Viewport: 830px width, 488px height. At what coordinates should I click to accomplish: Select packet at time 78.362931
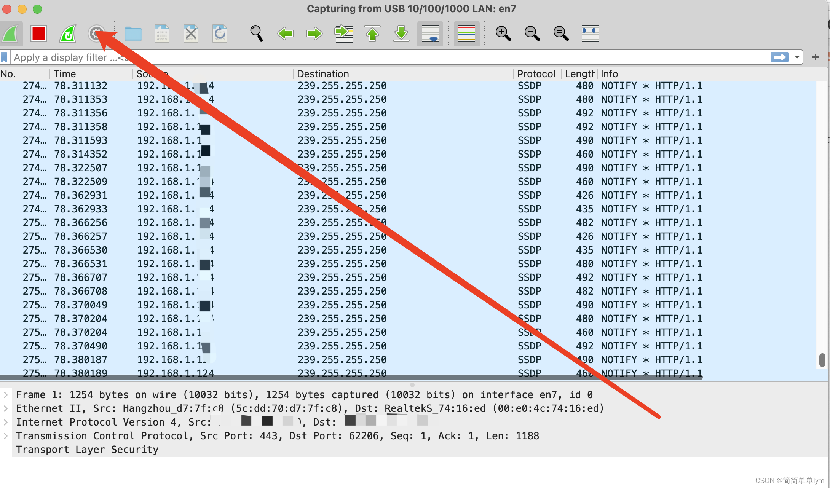pos(407,195)
